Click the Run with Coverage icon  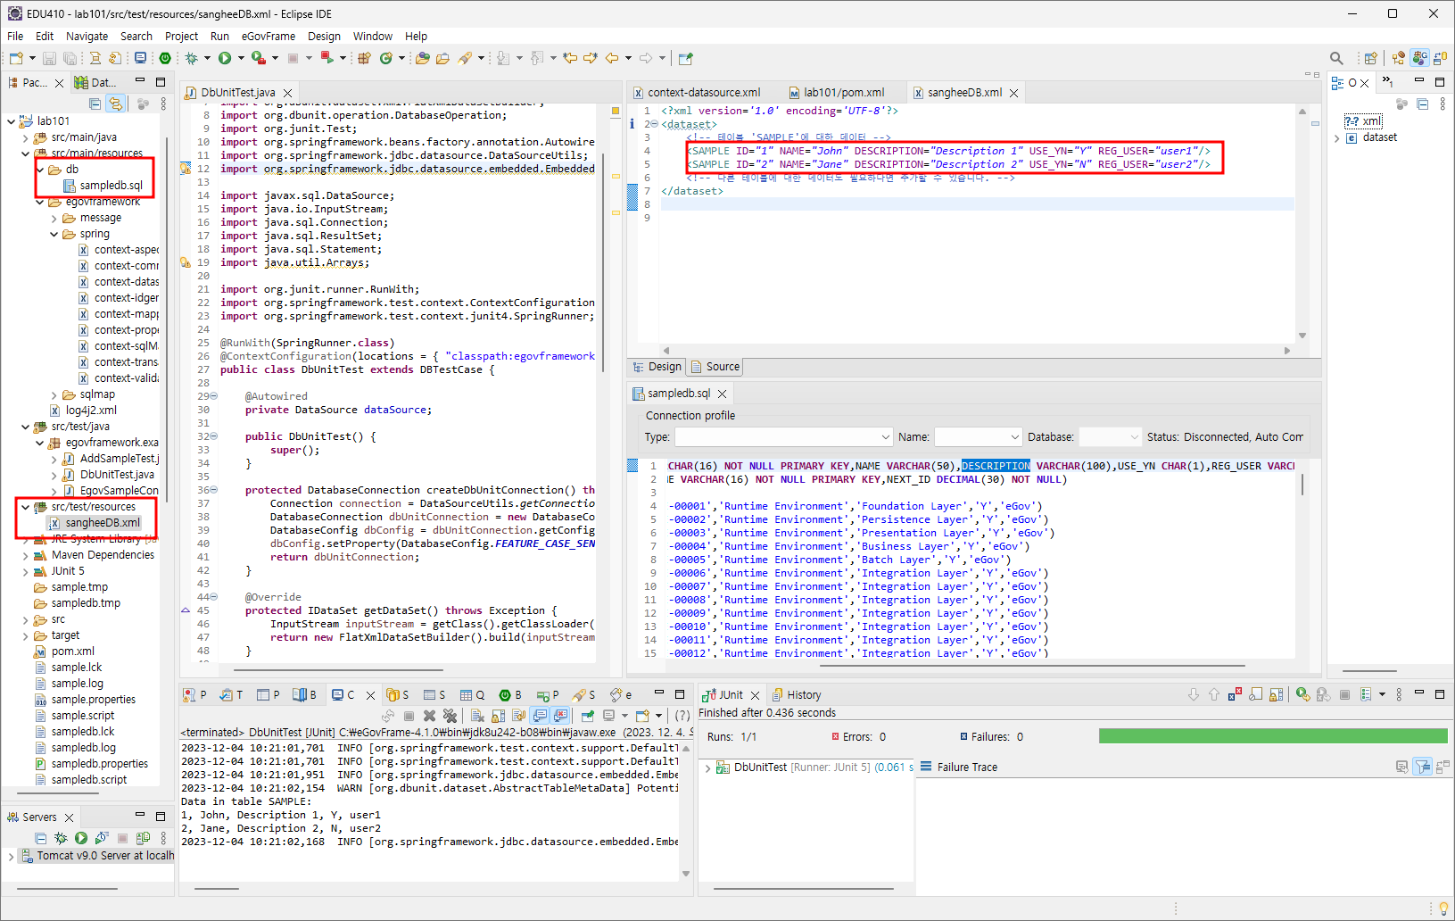258,58
